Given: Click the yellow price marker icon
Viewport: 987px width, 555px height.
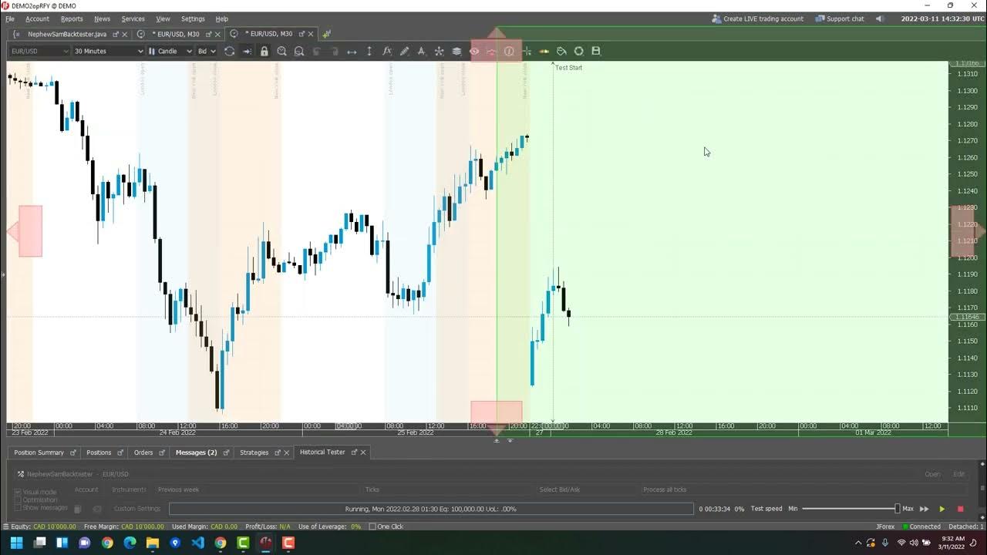Looking at the screenshot, I should [544, 51].
